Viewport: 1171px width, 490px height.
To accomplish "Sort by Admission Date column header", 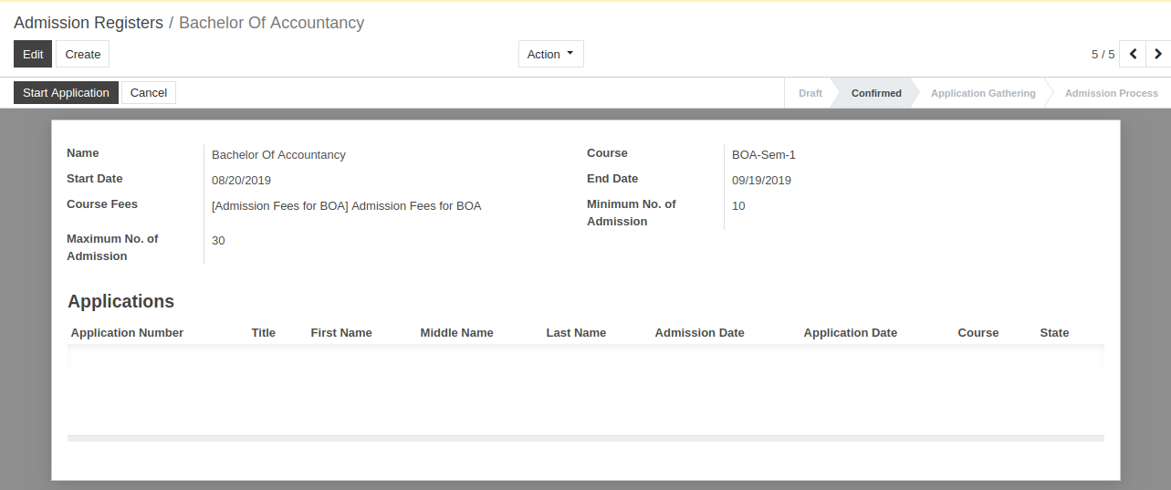I will (x=699, y=333).
